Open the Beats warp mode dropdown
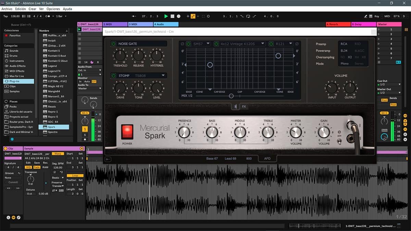The height and width of the screenshot is (231, 411). click(57, 178)
